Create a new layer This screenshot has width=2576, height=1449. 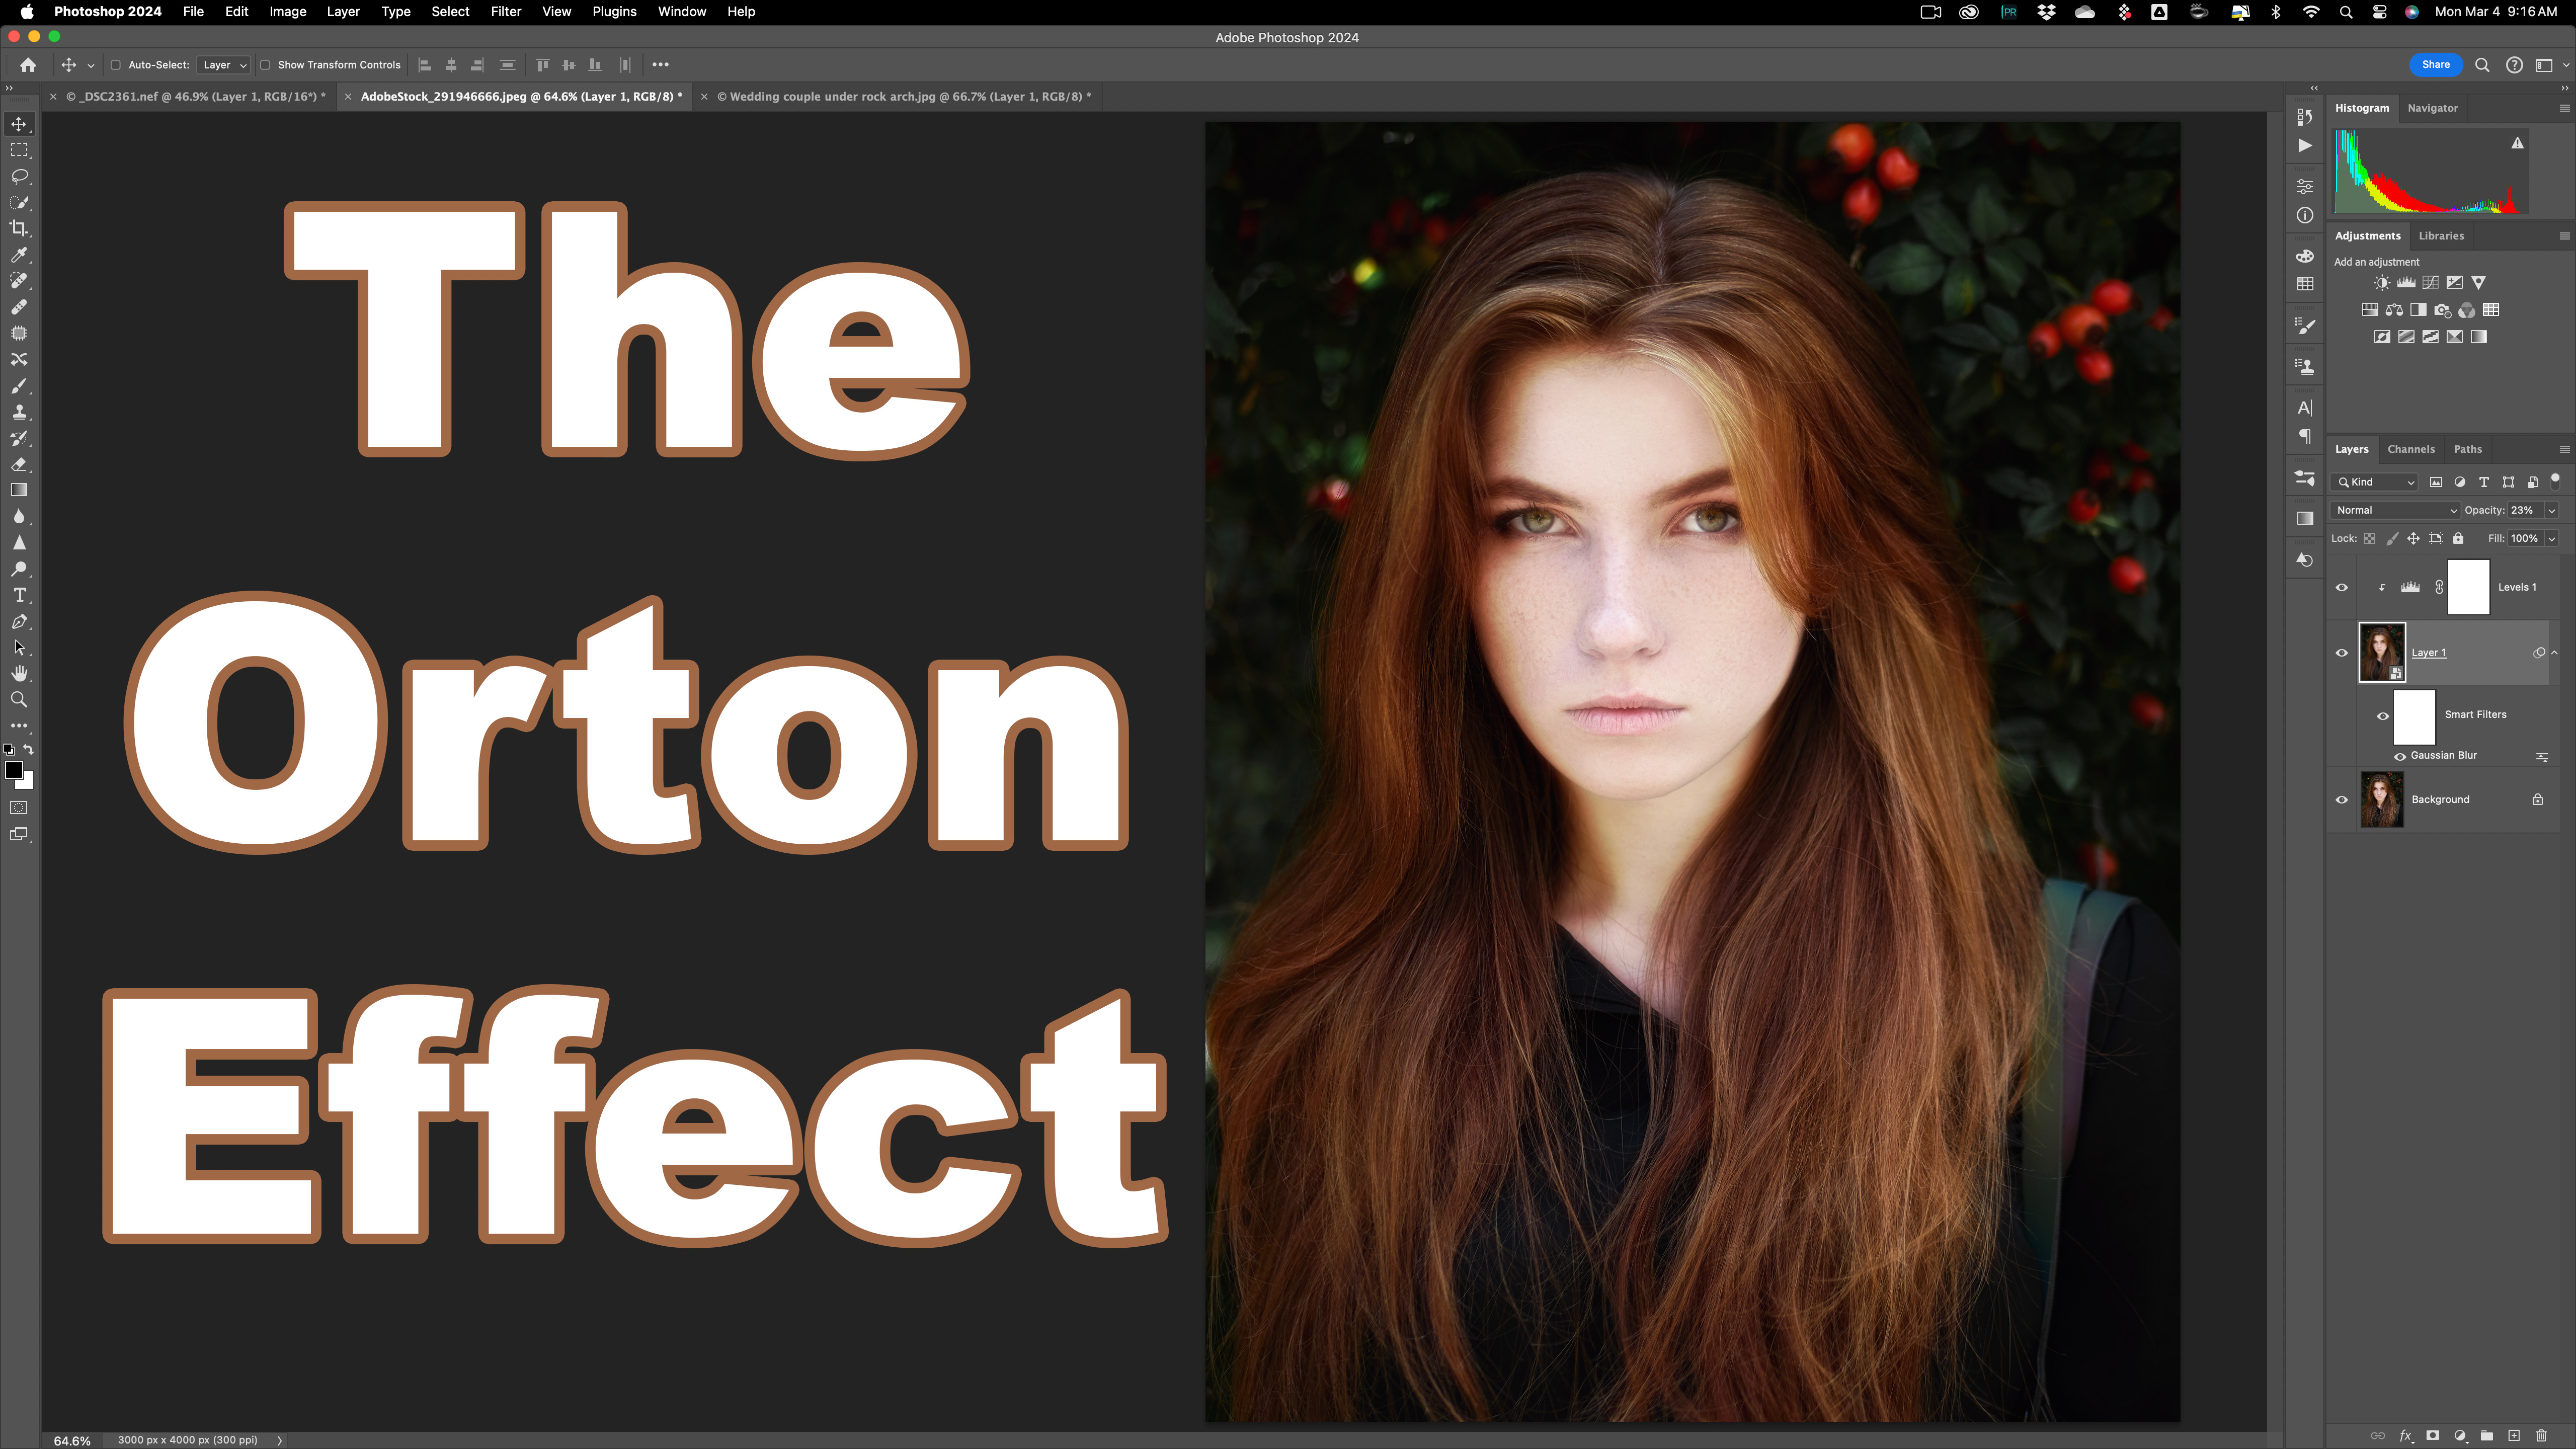click(x=2514, y=1436)
